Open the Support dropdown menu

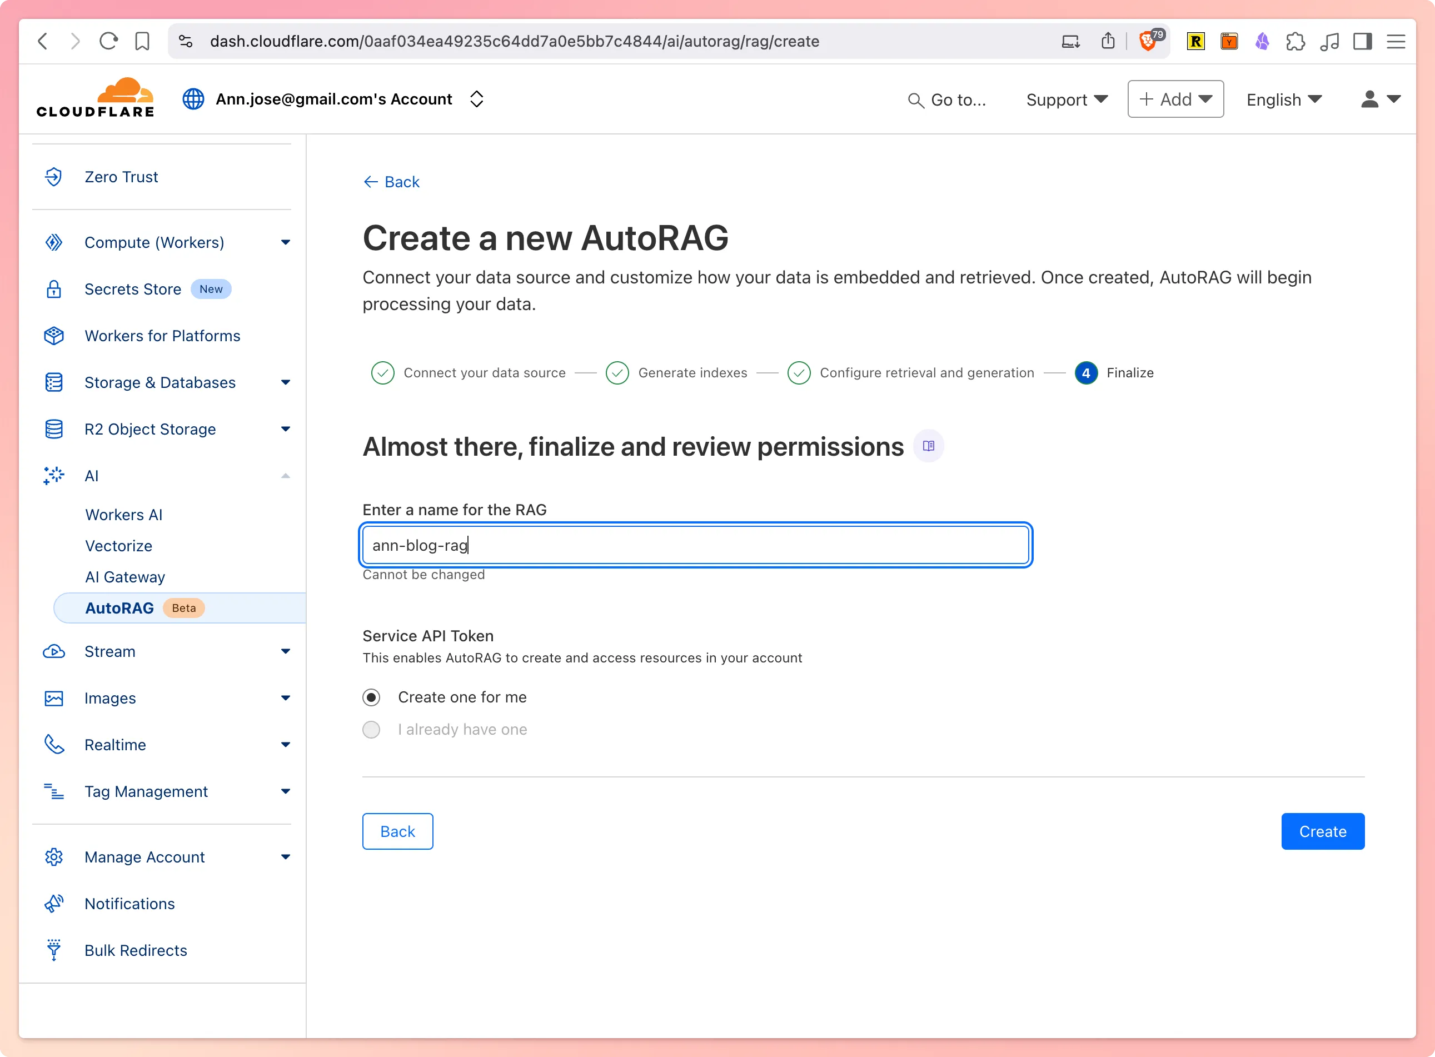(1066, 100)
